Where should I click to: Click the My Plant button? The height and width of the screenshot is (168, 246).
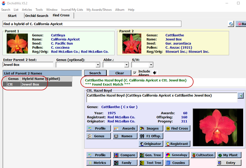[x=229, y=155]
